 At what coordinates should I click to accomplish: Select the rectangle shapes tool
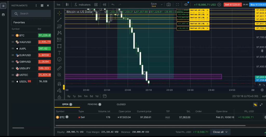(x=59, y=46)
